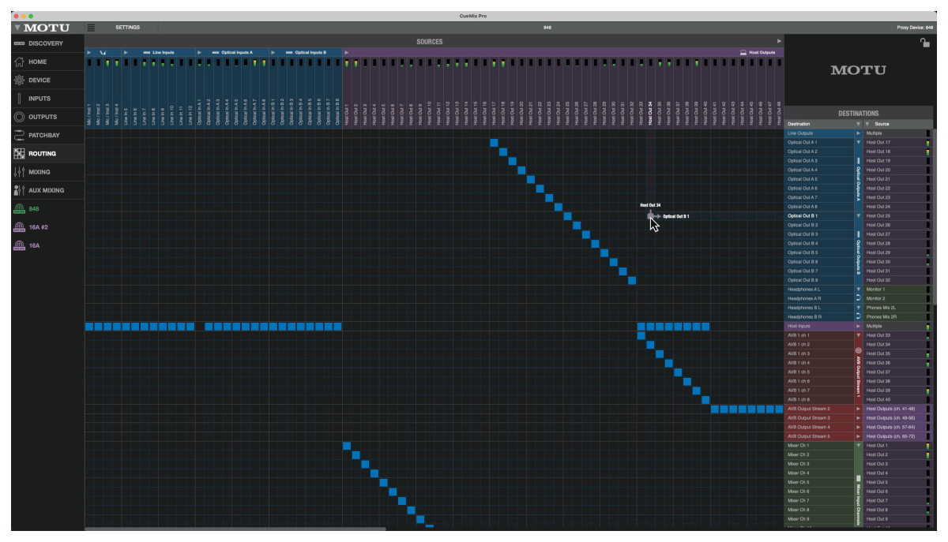The height and width of the screenshot is (542, 948).
Task: Open the Aux Mixing page
Action: (x=47, y=190)
